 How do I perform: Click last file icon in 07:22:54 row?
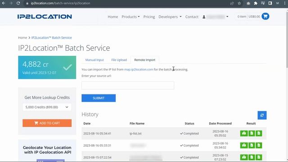tap(259, 157)
